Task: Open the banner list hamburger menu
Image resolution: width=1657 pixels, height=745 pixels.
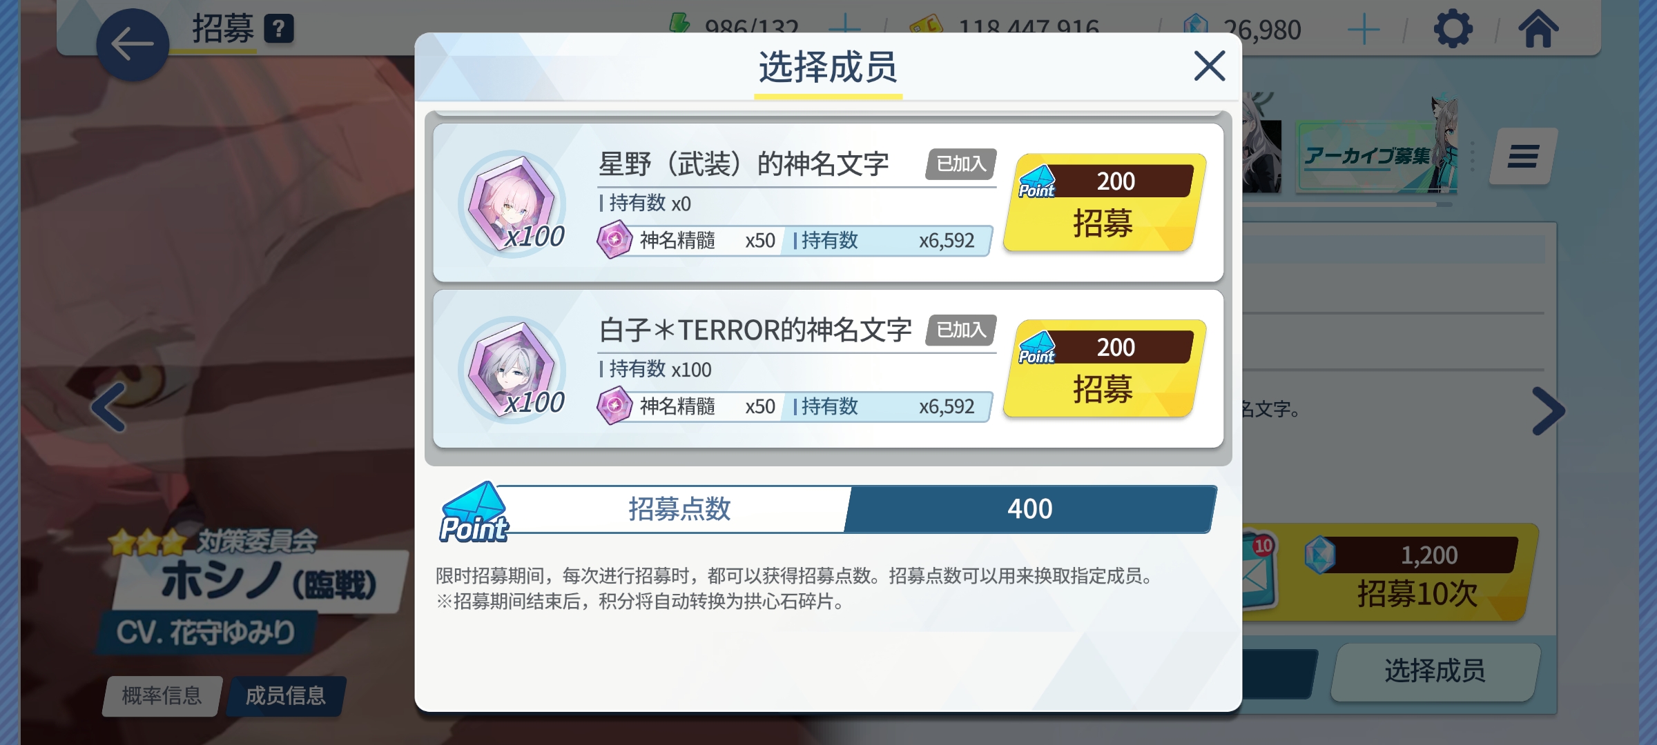Action: (x=1522, y=156)
